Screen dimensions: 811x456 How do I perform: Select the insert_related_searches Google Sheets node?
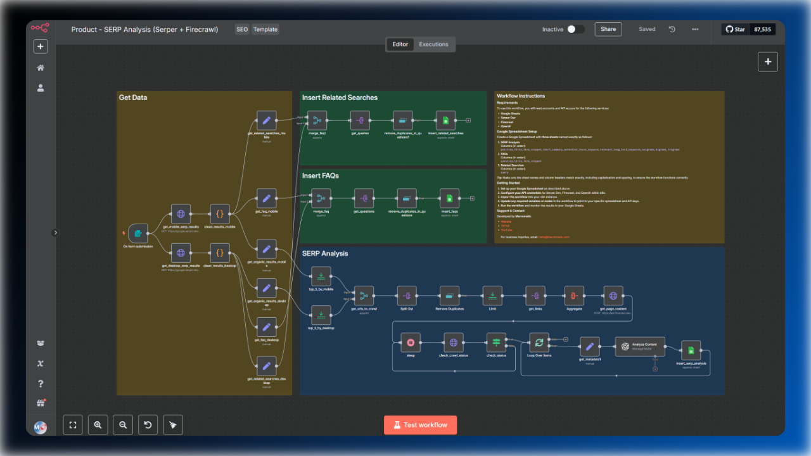(446, 120)
